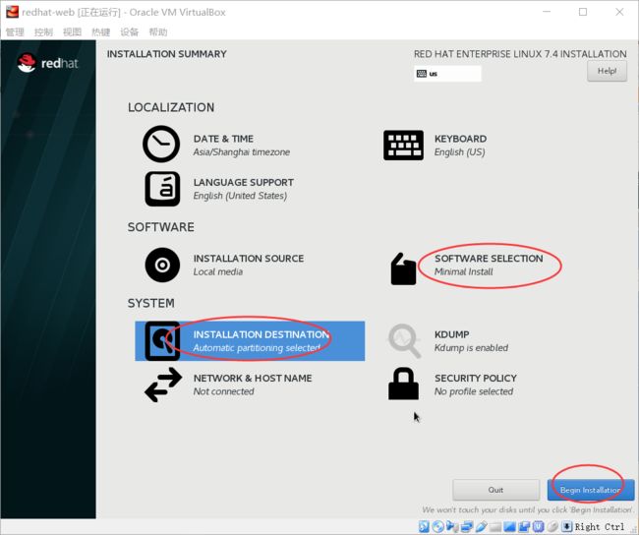
Task: Click network adapter indicator in status bar
Action: point(467,526)
